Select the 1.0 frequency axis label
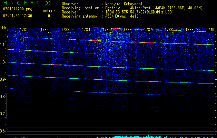 click(3, 62)
